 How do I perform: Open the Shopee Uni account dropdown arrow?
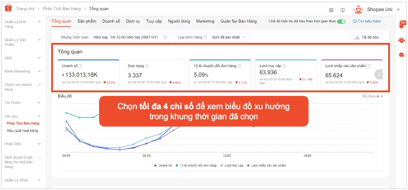pyautogui.click(x=398, y=10)
